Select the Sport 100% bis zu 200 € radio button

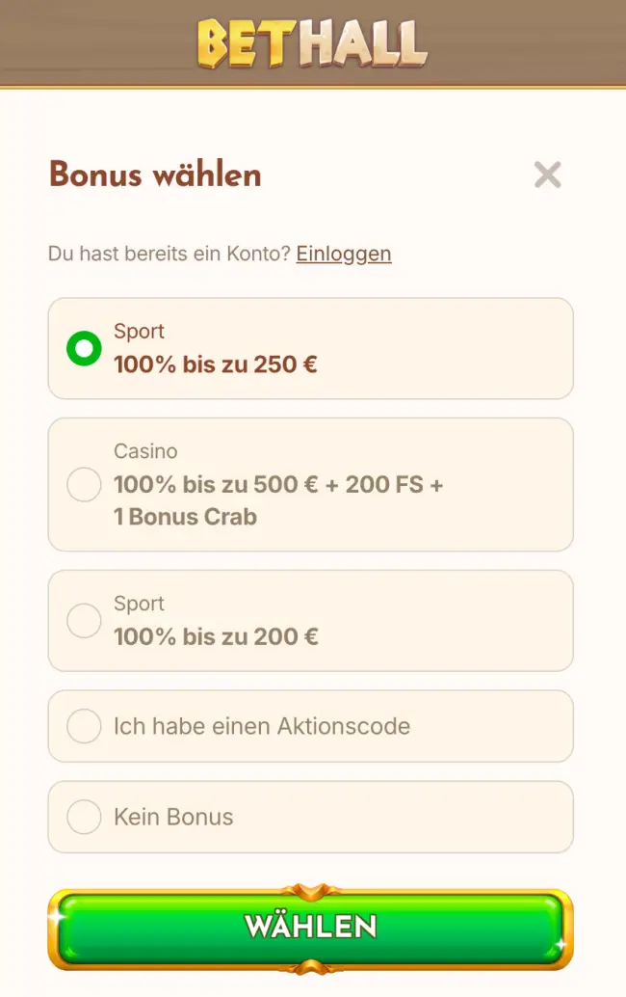pos(84,621)
